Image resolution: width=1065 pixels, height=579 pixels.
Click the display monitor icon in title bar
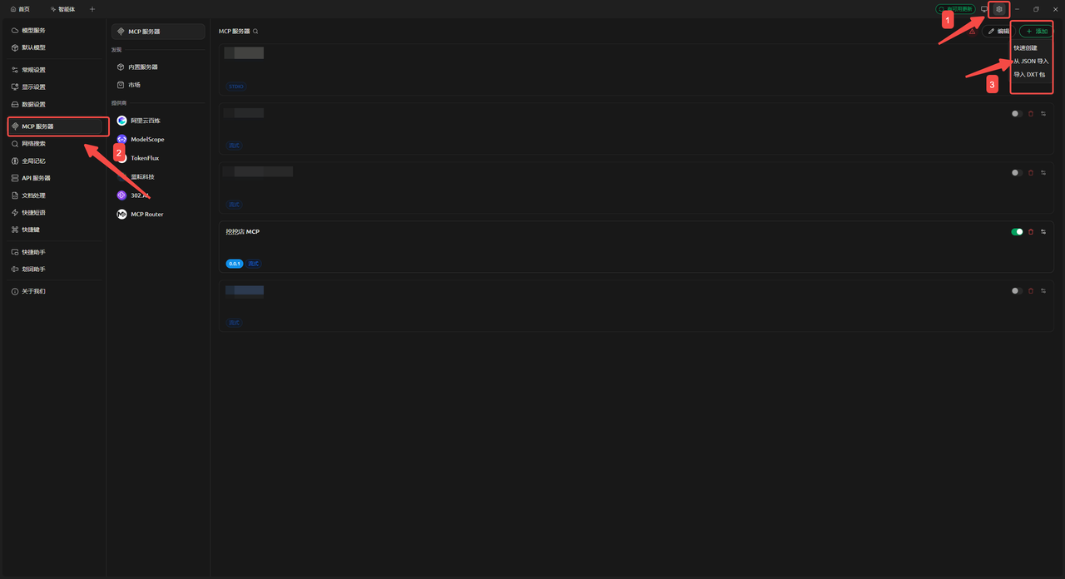click(x=984, y=9)
